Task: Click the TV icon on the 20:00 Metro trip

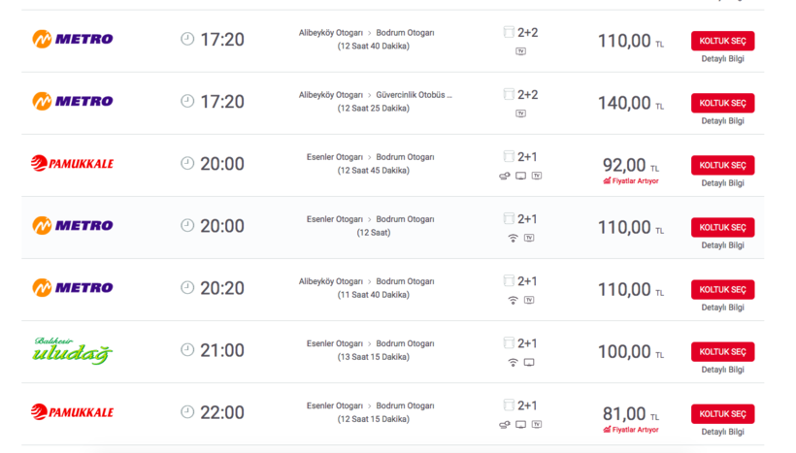Action: click(529, 238)
